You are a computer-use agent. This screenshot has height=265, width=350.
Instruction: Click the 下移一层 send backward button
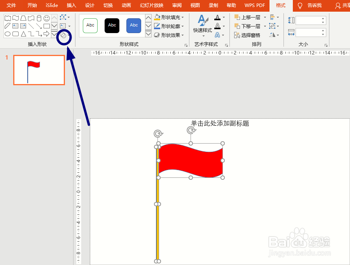click(x=248, y=26)
